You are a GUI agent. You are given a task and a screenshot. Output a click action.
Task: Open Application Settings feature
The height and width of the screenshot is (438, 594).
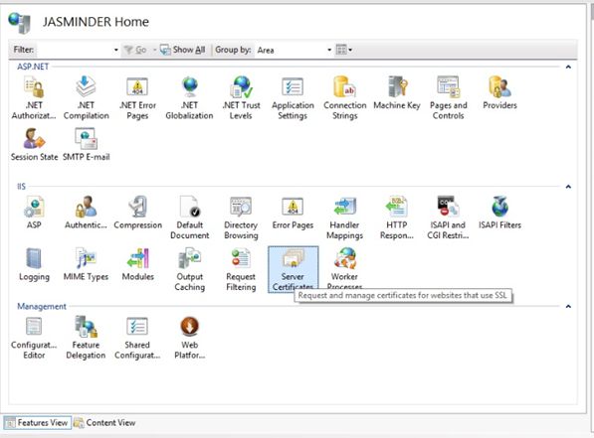click(293, 97)
